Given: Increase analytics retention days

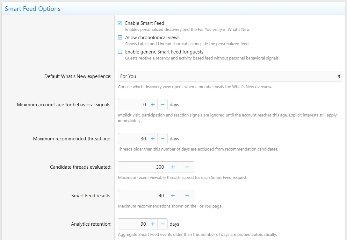Looking at the screenshot, I should tap(153, 224).
